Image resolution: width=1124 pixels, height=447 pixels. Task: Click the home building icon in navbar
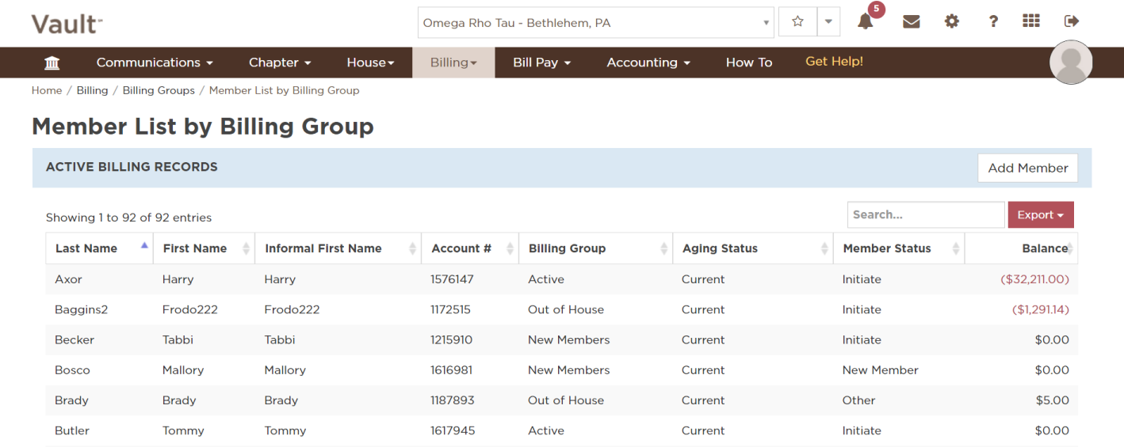52,63
